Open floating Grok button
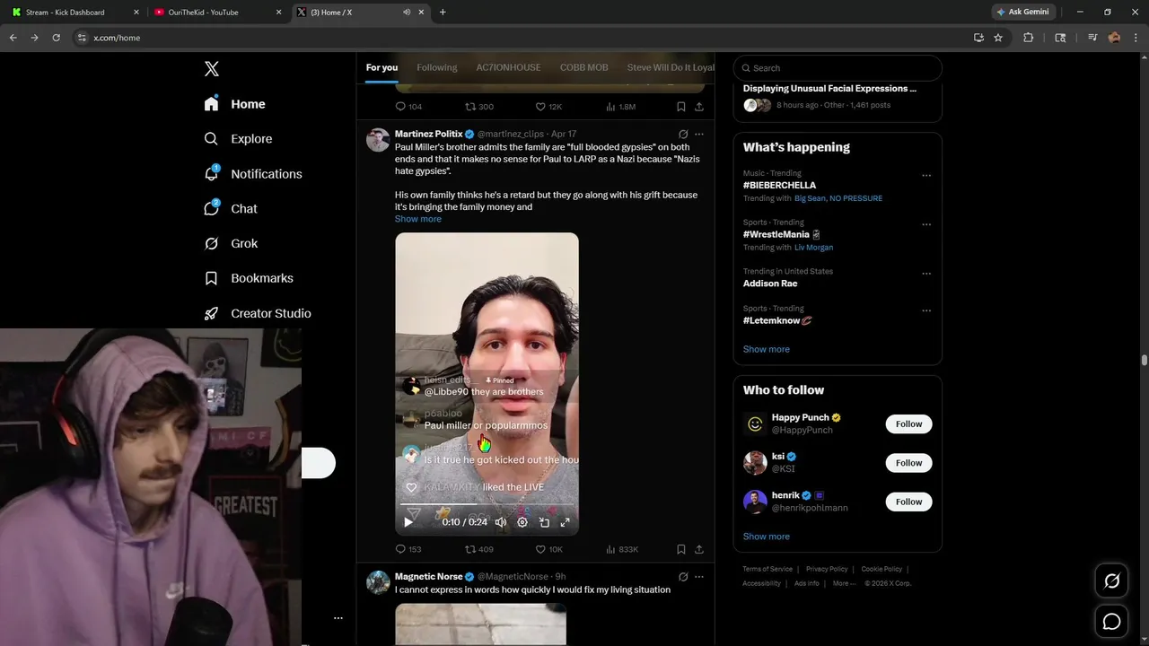1149x646 pixels. [x=1111, y=581]
